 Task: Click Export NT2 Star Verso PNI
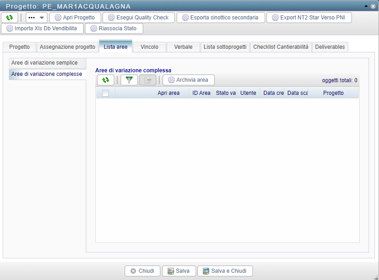(309, 18)
